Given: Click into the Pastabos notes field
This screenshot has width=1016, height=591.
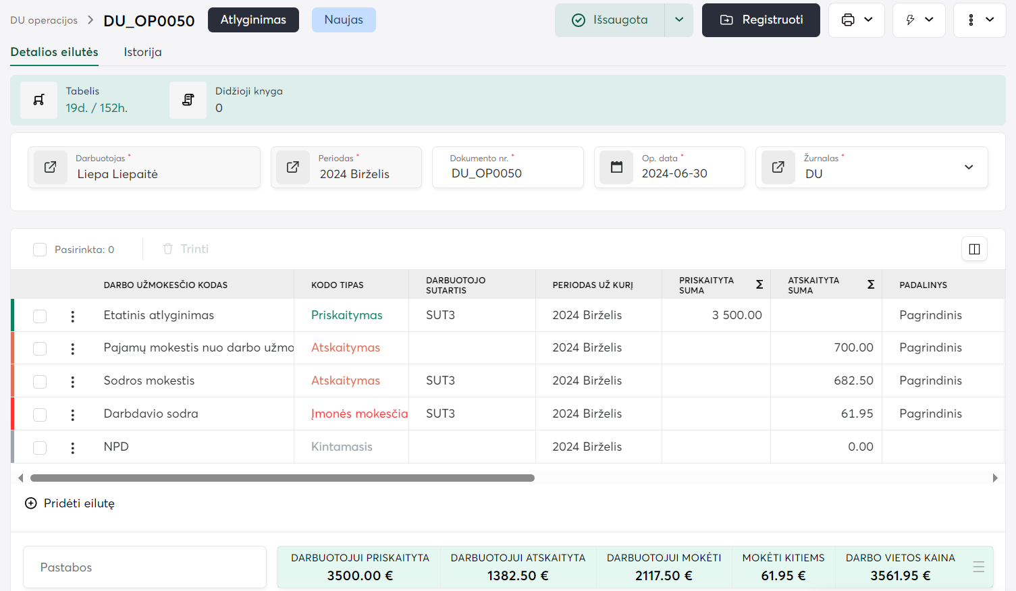Looking at the screenshot, I should pos(144,567).
